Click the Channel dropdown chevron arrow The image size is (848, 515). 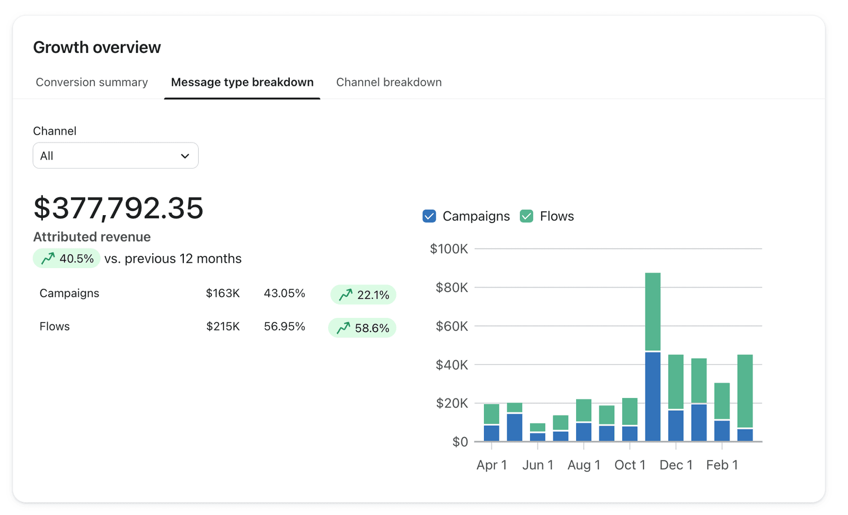(x=185, y=156)
